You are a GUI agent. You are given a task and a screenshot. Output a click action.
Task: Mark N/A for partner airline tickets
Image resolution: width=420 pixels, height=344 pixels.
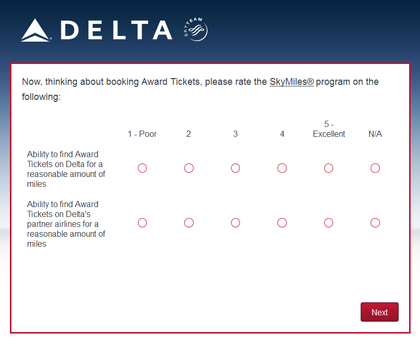tap(375, 223)
